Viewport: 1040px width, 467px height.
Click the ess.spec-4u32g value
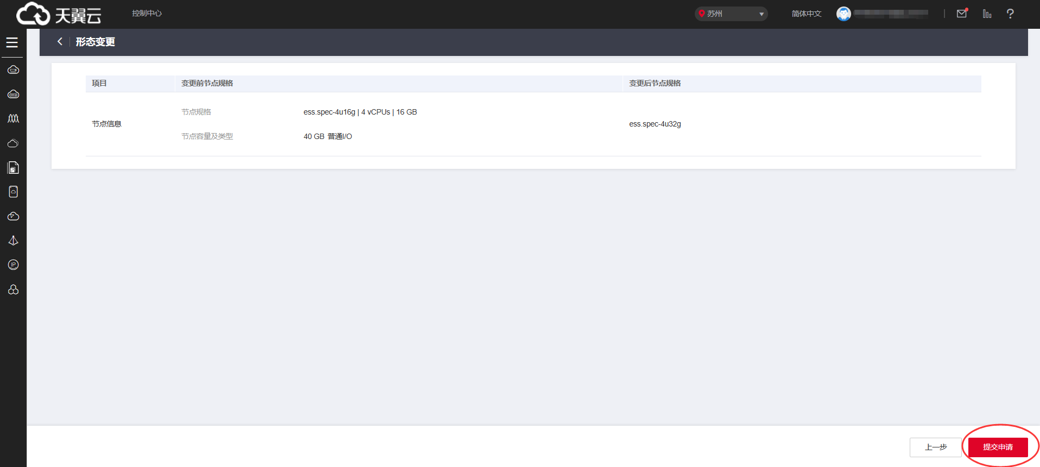[x=655, y=124]
